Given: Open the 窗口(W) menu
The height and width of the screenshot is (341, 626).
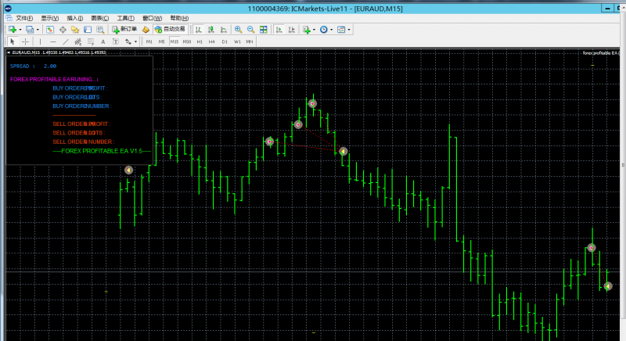Looking at the screenshot, I should [x=152, y=18].
